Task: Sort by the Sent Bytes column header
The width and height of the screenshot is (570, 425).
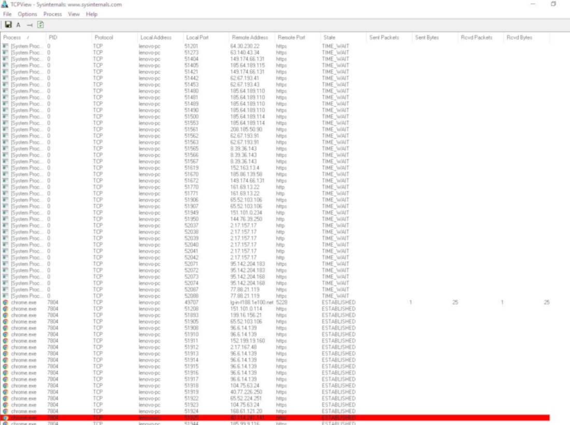Action: coord(435,37)
